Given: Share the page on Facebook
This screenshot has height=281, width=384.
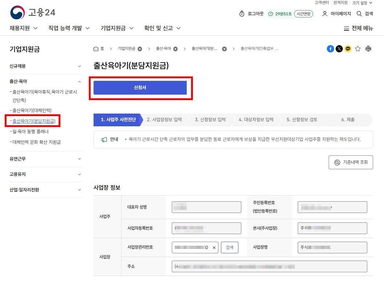Looking at the screenshot, I should click(330, 48).
